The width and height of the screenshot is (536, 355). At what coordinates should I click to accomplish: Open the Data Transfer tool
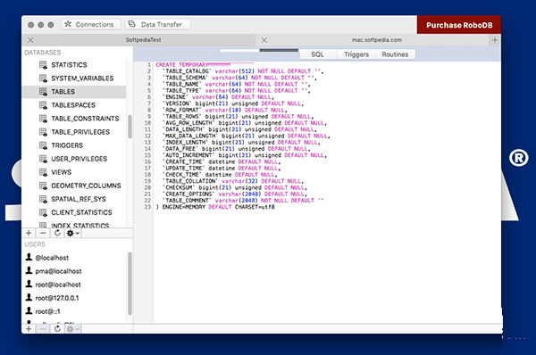pyautogui.click(x=157, y=25)
